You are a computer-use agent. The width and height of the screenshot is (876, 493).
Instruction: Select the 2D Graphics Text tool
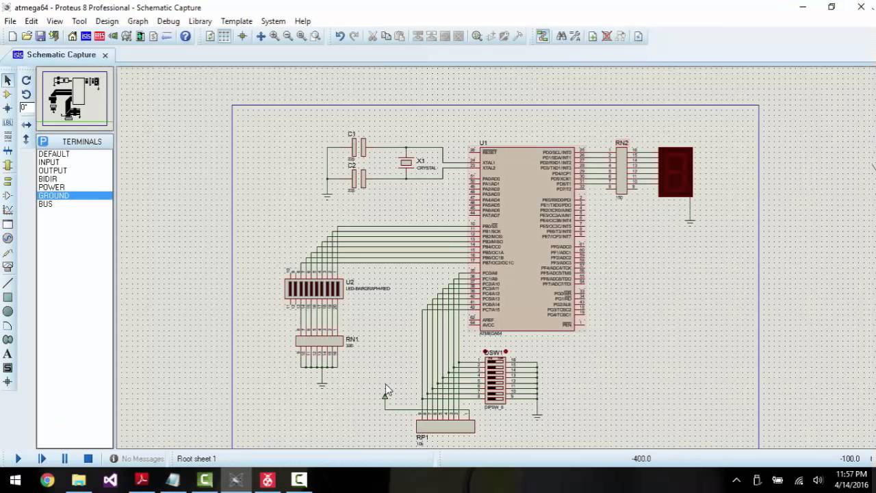(x=8, y=354)
